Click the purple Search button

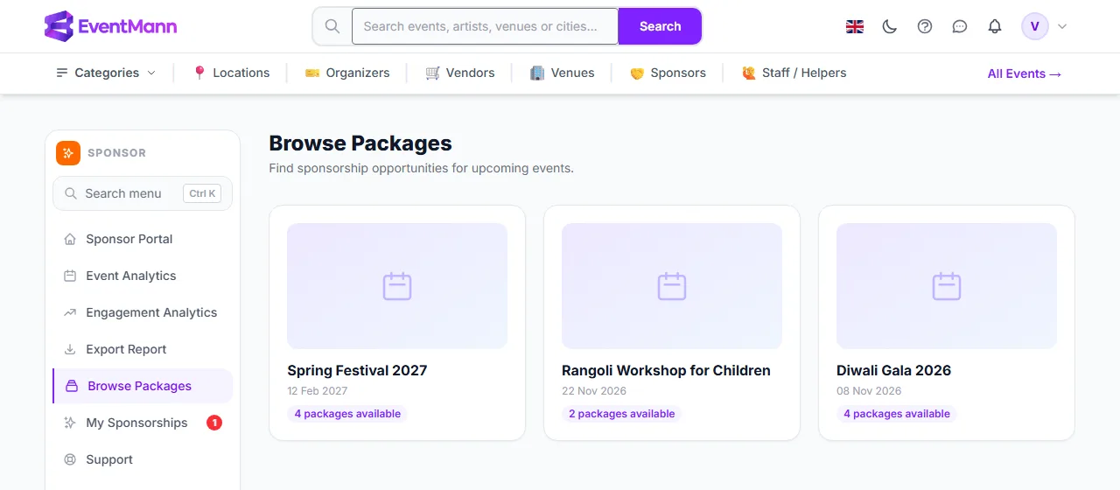pyautogui.click(x=660, y=26)
